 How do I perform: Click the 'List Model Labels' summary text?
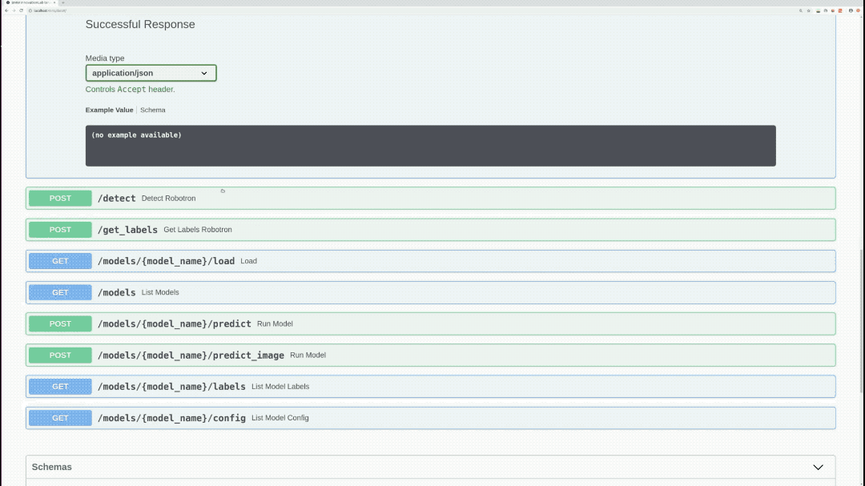pos(280,387)
